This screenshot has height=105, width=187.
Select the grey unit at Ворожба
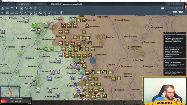[x=26, y=20]
